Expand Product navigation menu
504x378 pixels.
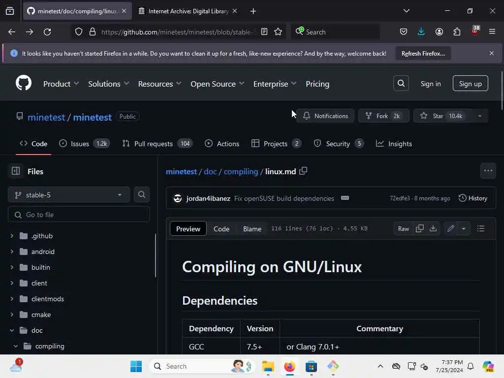61,84
